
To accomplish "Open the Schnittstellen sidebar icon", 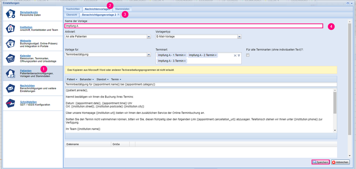I will (x=12, y=103).
